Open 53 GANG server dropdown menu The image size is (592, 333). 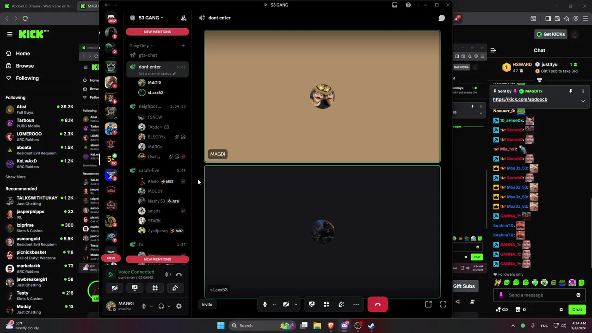pos(151,18)
